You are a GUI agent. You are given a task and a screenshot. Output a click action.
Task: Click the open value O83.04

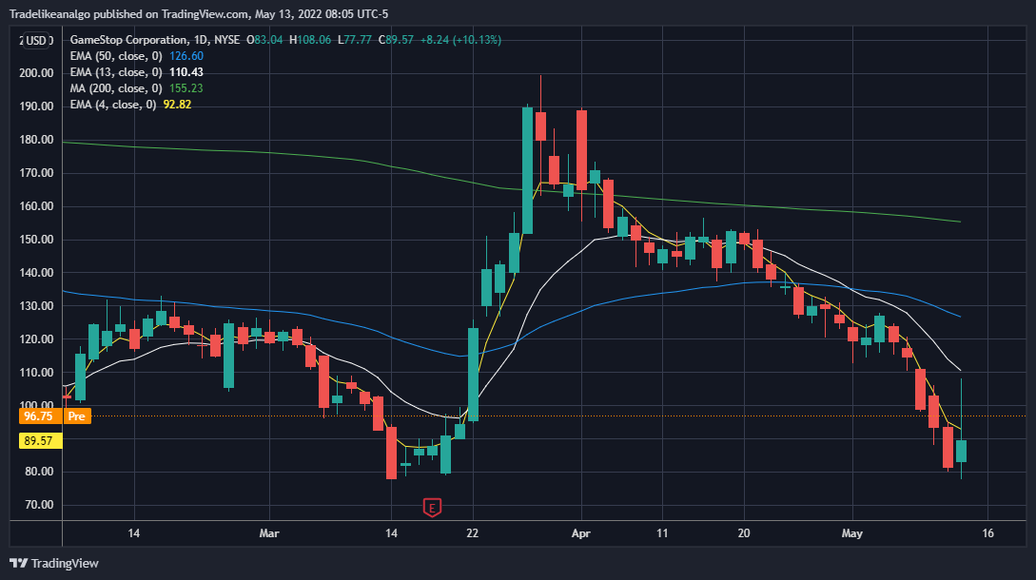click(x=264, y=40)
